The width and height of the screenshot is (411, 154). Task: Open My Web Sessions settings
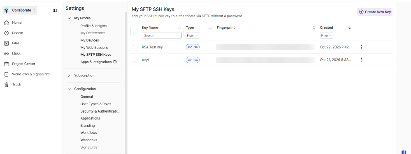94,48
